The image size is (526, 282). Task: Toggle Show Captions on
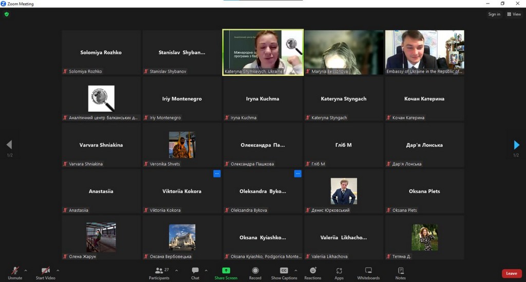(x=284, y=273)
